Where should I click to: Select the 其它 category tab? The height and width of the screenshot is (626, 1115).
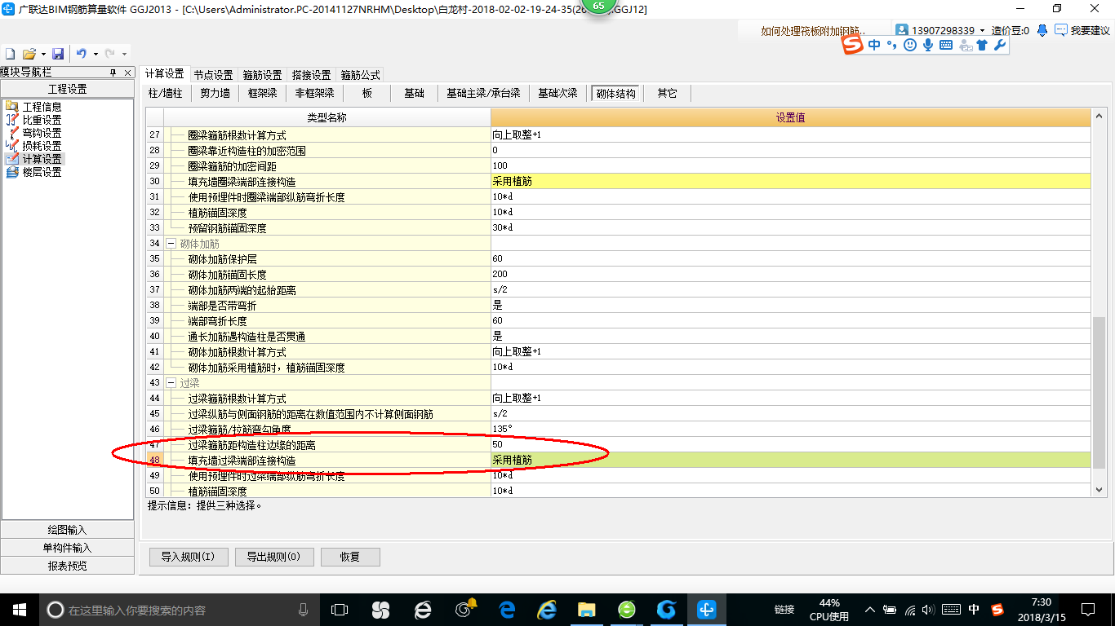click(x=667, y=93)
